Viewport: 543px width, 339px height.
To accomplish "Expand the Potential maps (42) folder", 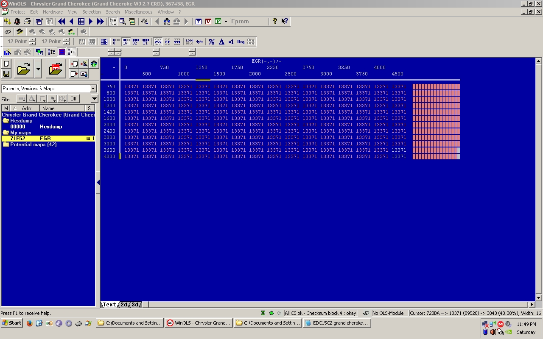I will pyautogui.click(x=33, y=144).
